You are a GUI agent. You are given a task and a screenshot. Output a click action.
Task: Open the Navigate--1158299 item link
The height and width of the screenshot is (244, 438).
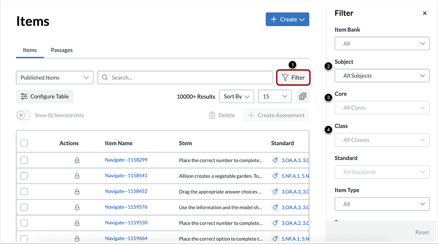[x=126, y=160]
